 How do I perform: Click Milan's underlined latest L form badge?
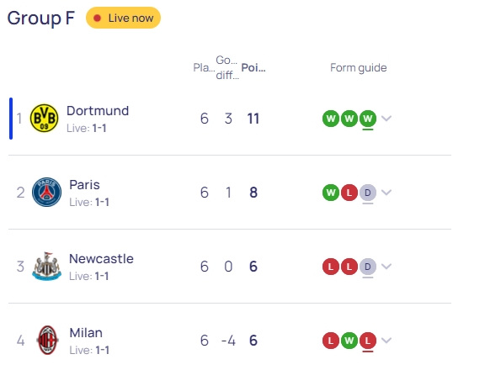click(x=368, y=341)
